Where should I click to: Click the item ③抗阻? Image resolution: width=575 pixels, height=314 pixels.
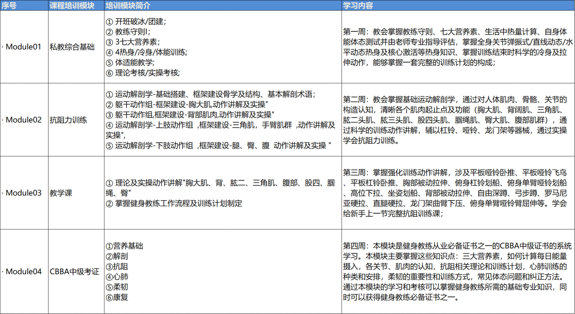point(117,266)
